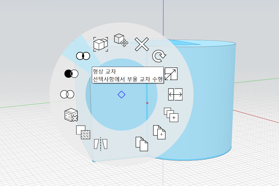This screenshot has height=186, width=279.
Task: Select the mesh conversion icon with gridded square
Action: [83, 132]
